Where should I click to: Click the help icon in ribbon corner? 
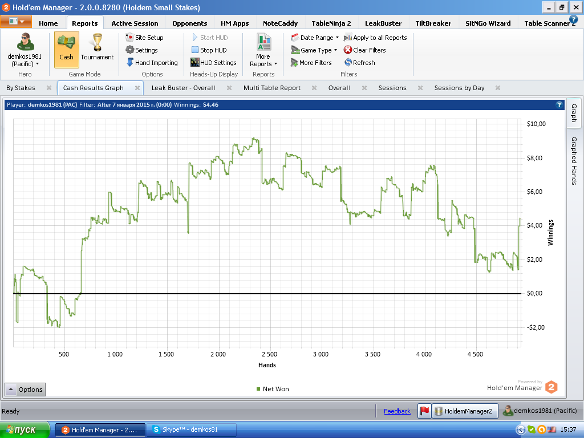[x=574, y=19]
